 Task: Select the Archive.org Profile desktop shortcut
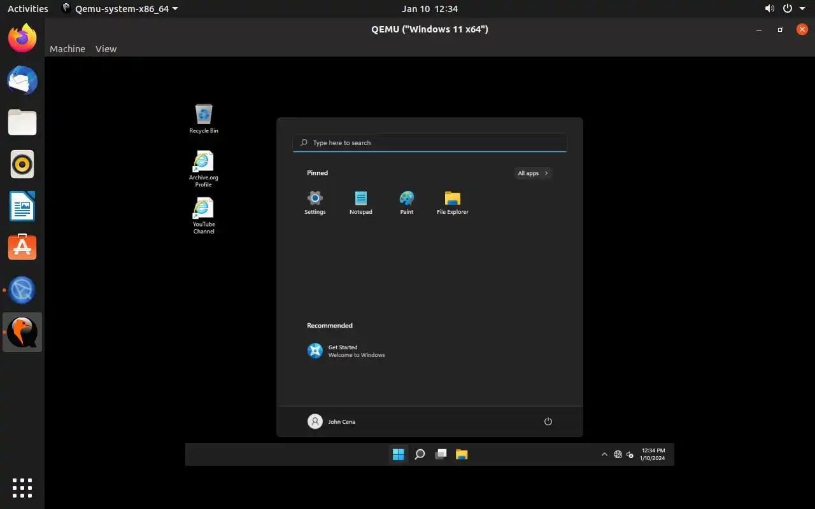(x=204, y=169)
